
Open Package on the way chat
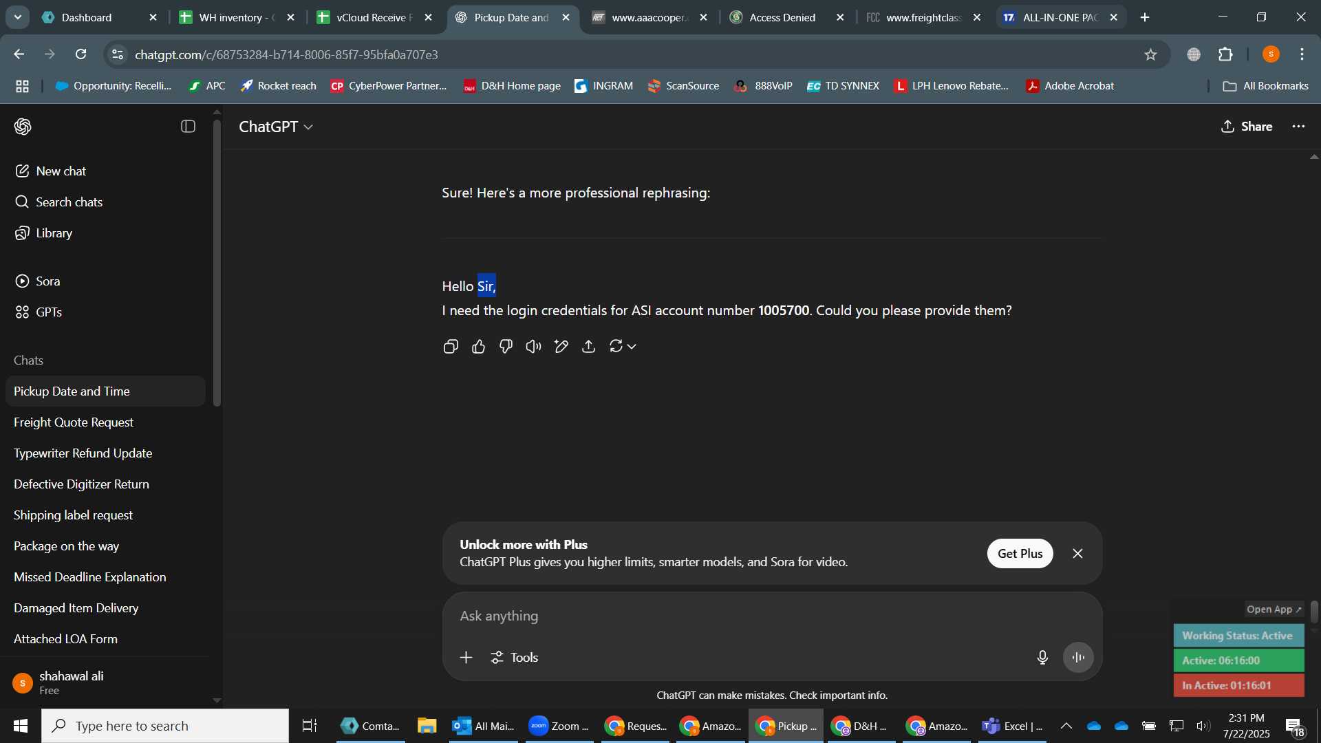point(105,546)
